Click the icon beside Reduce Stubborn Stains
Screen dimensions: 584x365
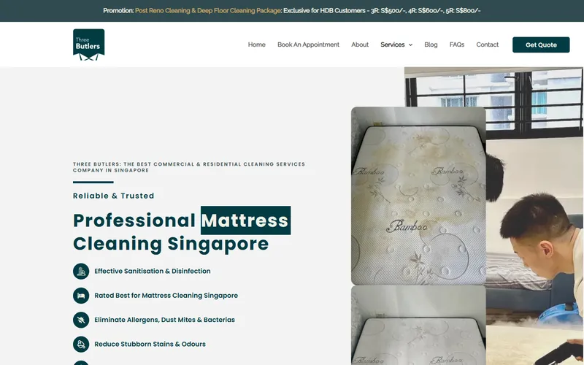coord(81,345)
